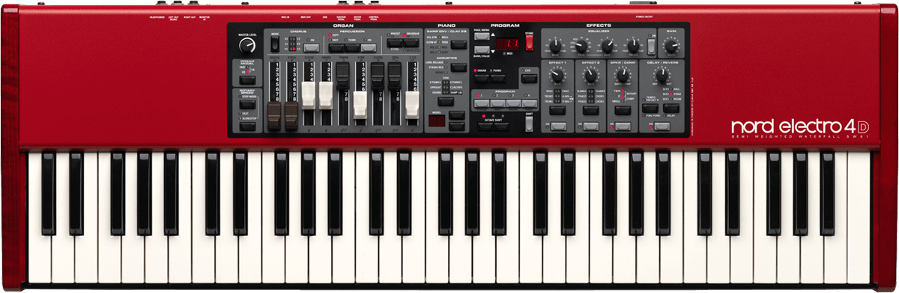Click the Octave Shift down button

tap(485, 127)
